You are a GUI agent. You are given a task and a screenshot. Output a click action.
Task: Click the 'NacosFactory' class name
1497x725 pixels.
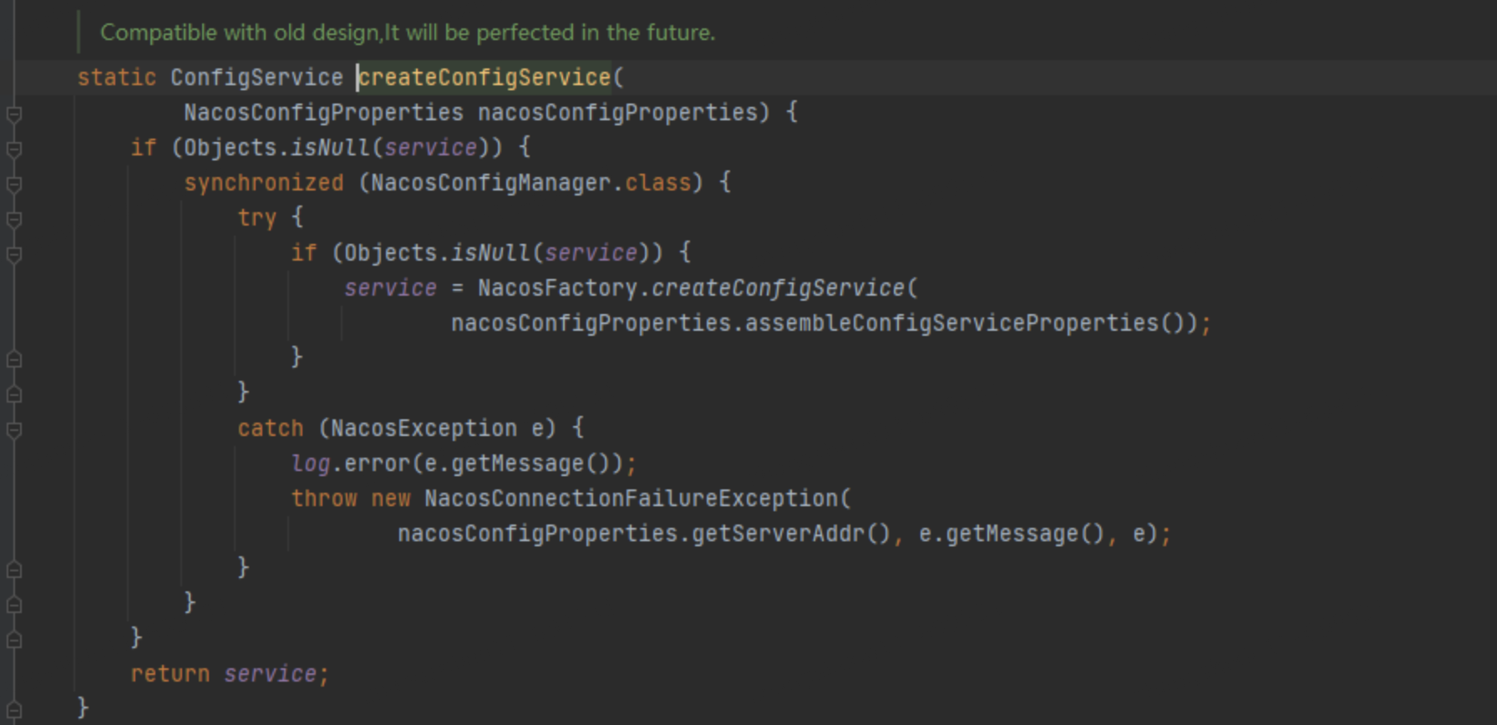[557, 288]
